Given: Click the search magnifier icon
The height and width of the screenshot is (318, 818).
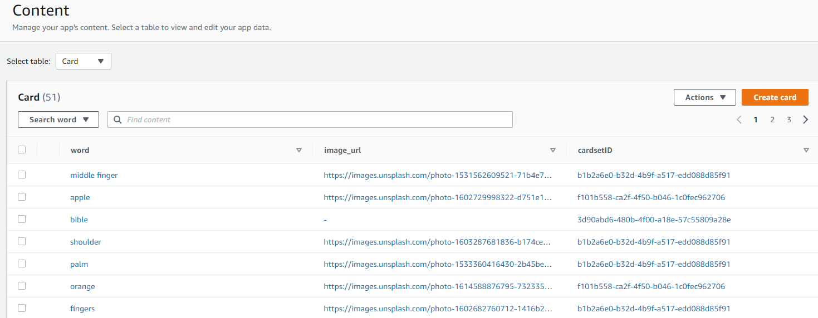Looking at the screenshot, I should coord(117,120).
